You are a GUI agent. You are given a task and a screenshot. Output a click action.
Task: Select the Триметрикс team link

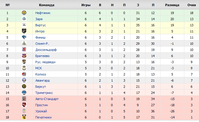(44, 93)
